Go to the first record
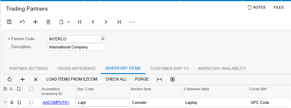This screenshot has width=291, height=108. tap(80, 22)
